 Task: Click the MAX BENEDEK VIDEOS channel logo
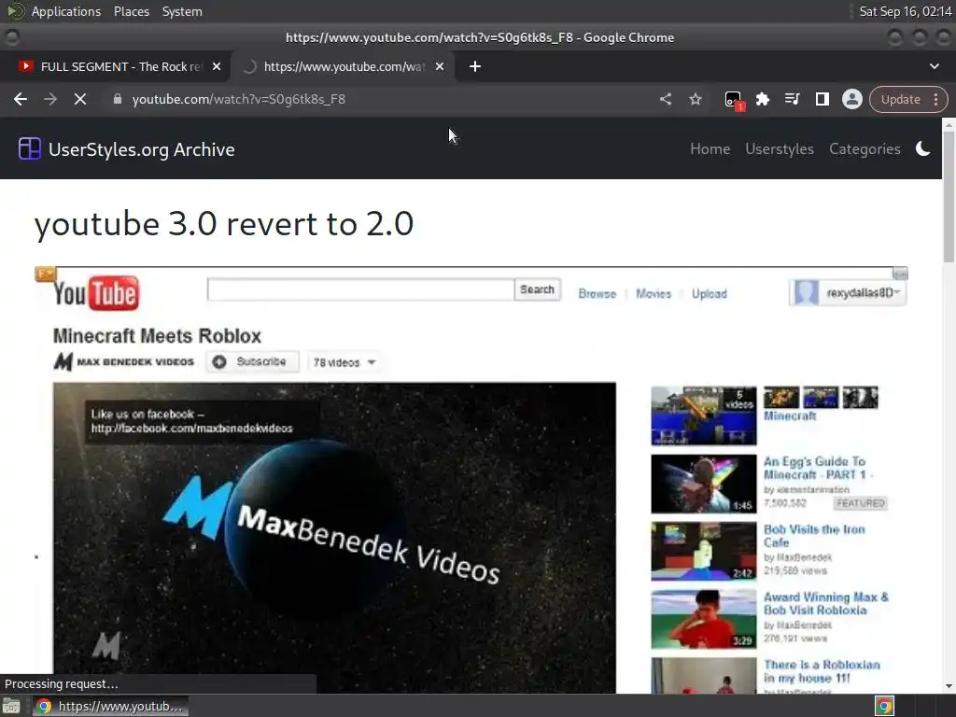click(x=124, y=362)
